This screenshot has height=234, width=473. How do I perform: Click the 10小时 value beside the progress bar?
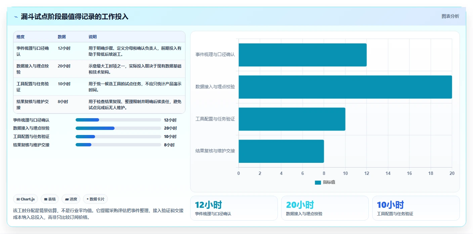point(170,137)
